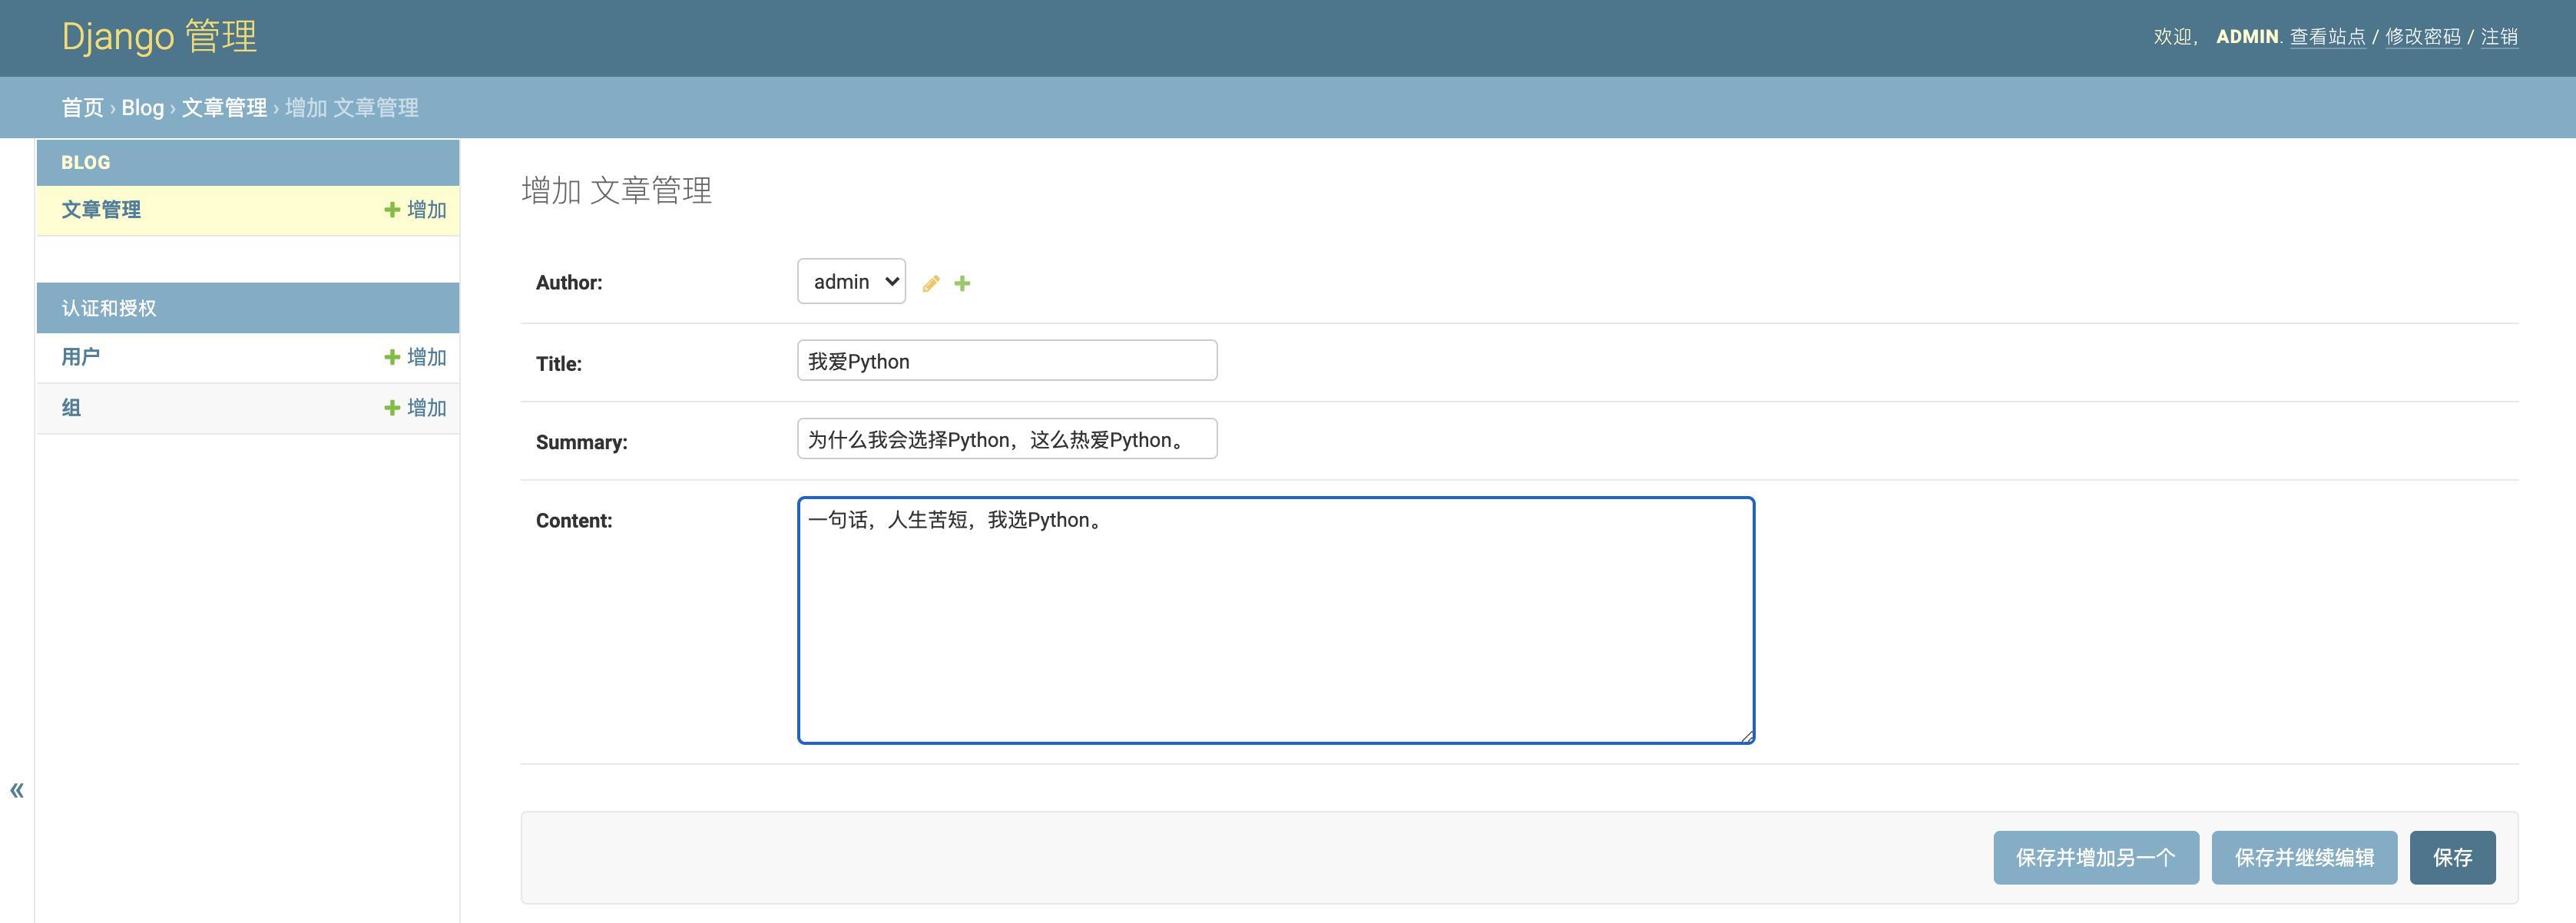Focus the Title input field
This screenshot has width=2576, height=923.
tap(1007, 360)
